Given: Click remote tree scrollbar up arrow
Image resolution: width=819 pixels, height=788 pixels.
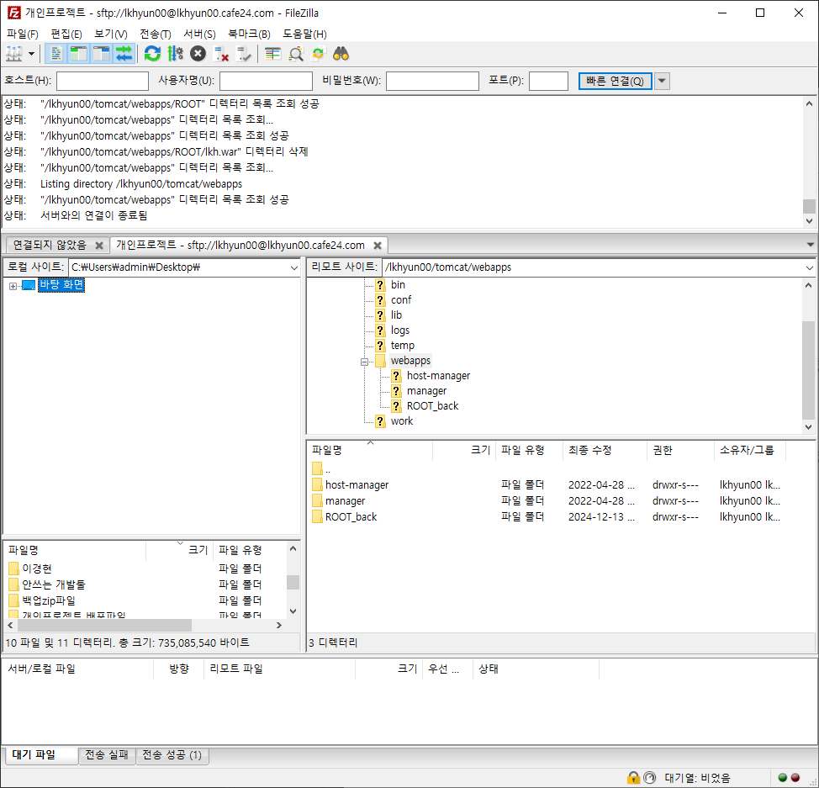Looking at the screenshot, I should coord(809,285).
